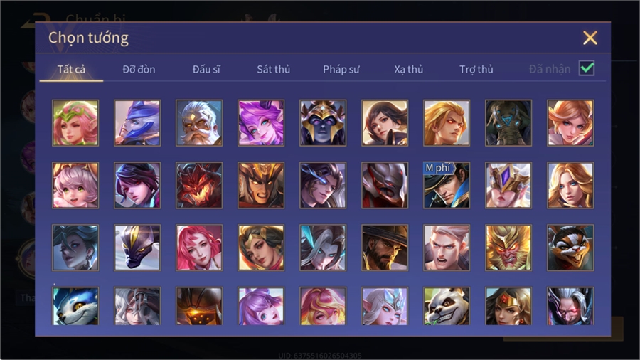The width and height of the screenshot is (640, 360).
Task: Select the Đấu sĩ category tab
Action: pos(206,70)
